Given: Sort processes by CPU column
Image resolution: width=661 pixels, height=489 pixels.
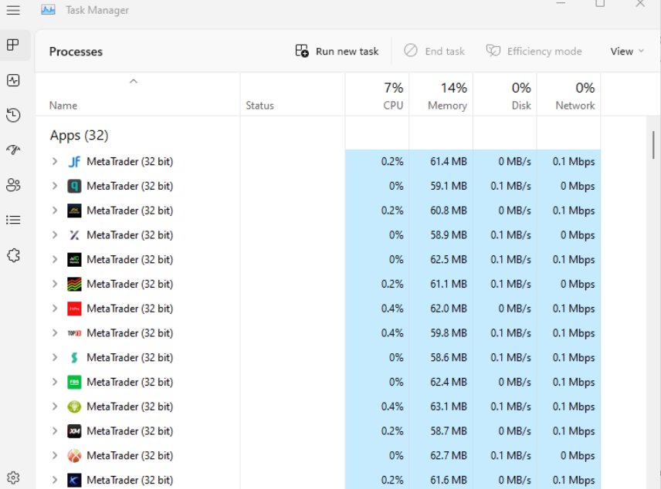Looking at the screenshot, I should (x=377, y=95).
